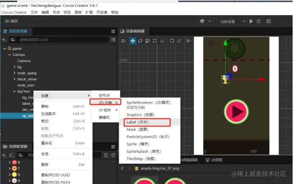Open the align distribute tool dropdown
The height and width of the screenshot is (184, 293).
point(189,41)
